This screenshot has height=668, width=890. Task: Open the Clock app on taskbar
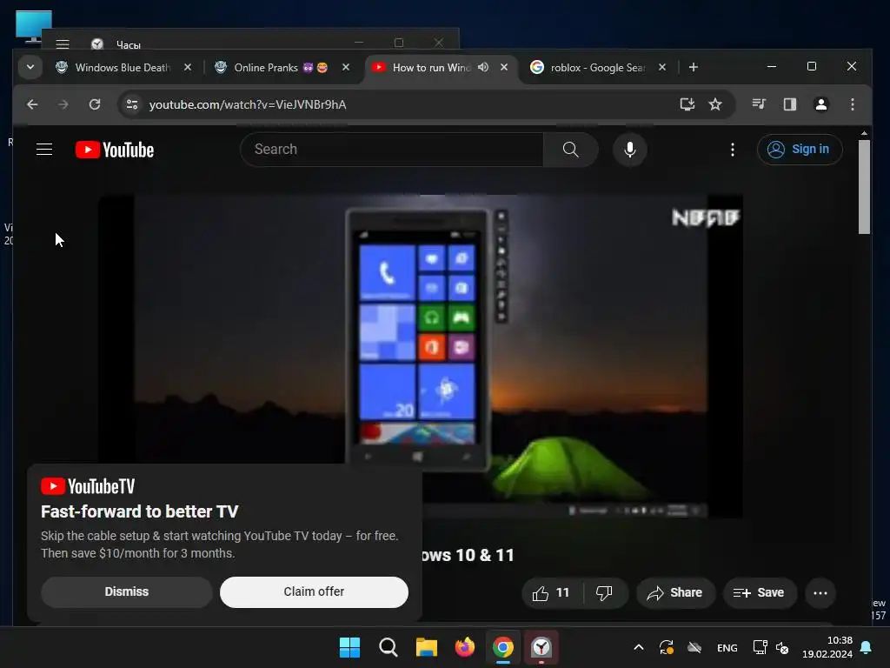pos(541,647)
